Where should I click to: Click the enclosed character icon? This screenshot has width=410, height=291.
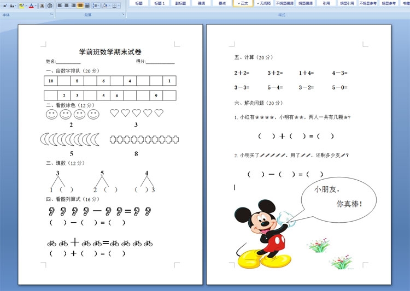pos(49,5)
